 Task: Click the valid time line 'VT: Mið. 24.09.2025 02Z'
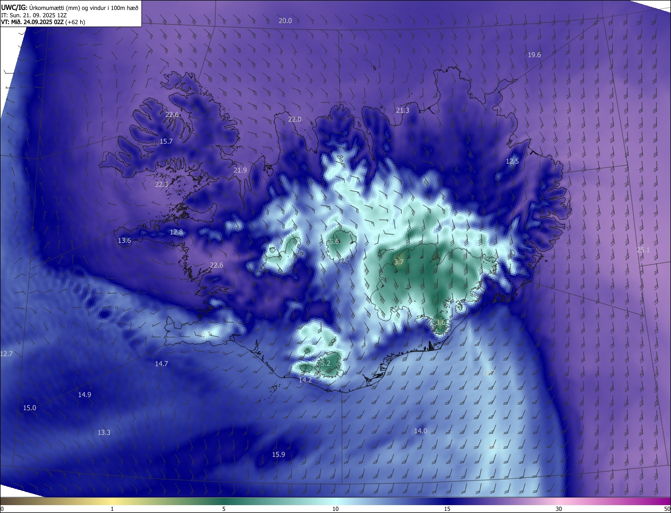click(33, 22)
